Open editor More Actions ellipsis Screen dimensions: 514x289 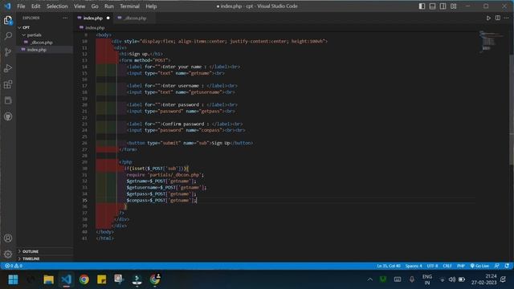tap(507, 18)
